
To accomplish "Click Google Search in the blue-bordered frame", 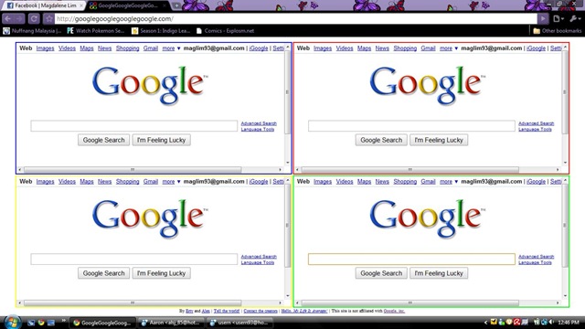I will pos(103,140).
